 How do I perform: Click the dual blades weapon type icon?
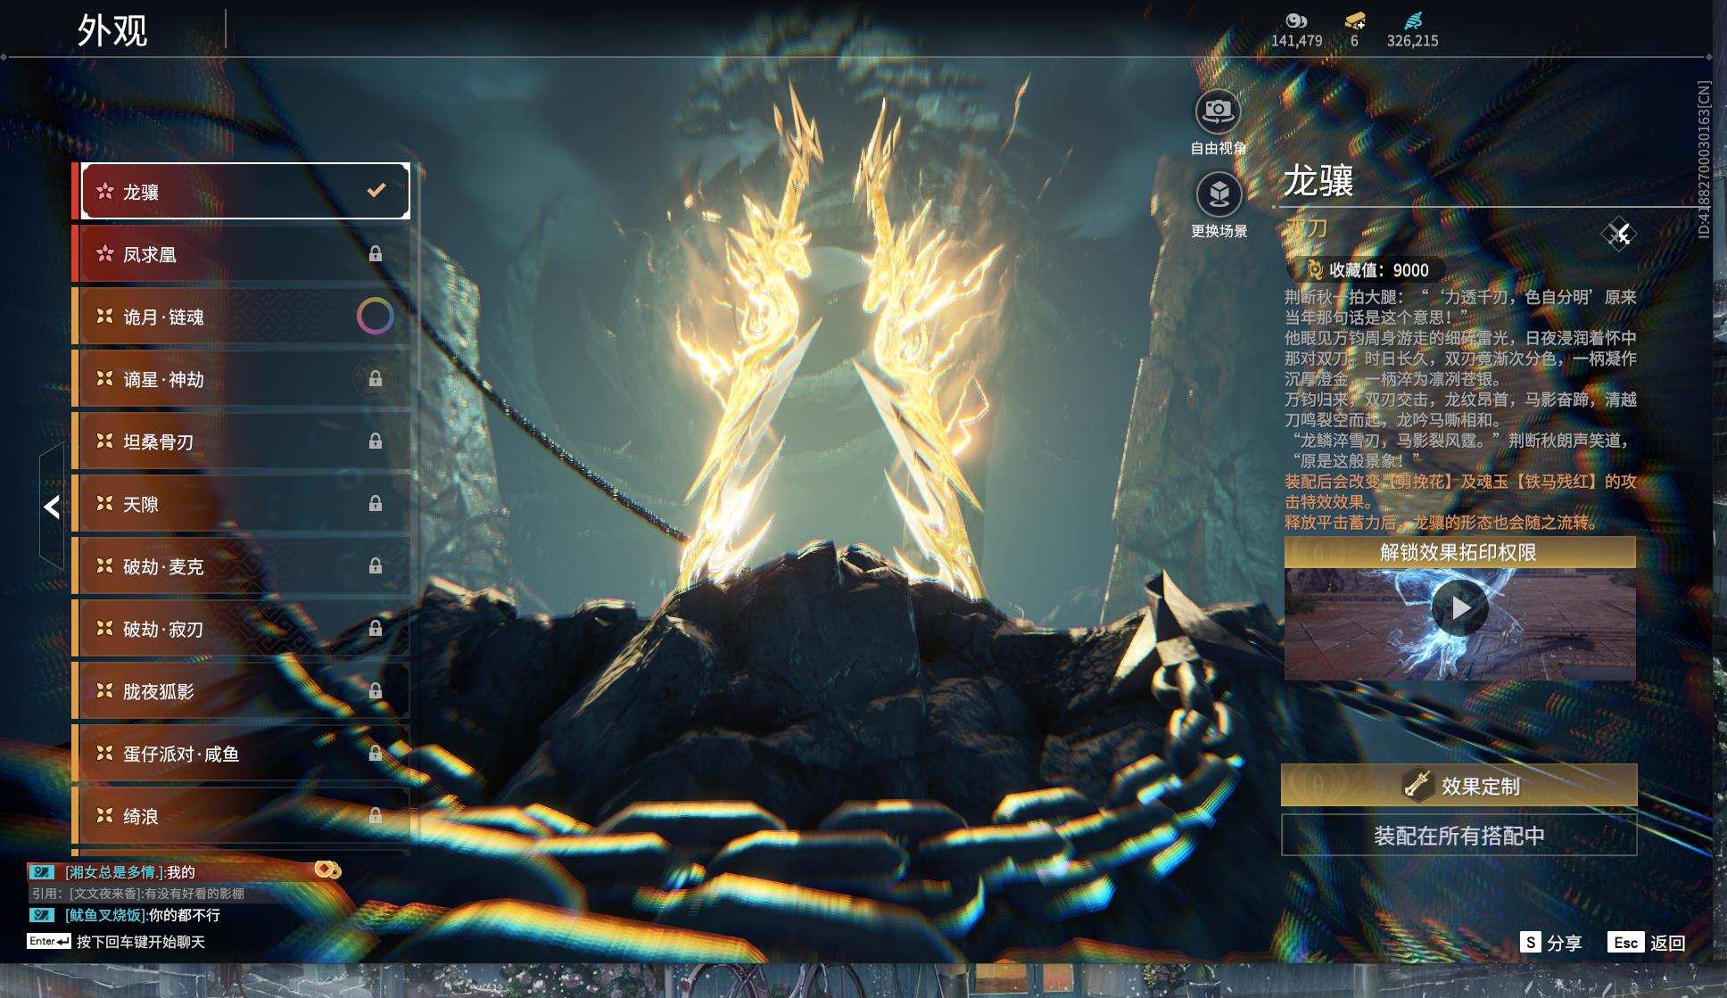tap(1618, 235)
